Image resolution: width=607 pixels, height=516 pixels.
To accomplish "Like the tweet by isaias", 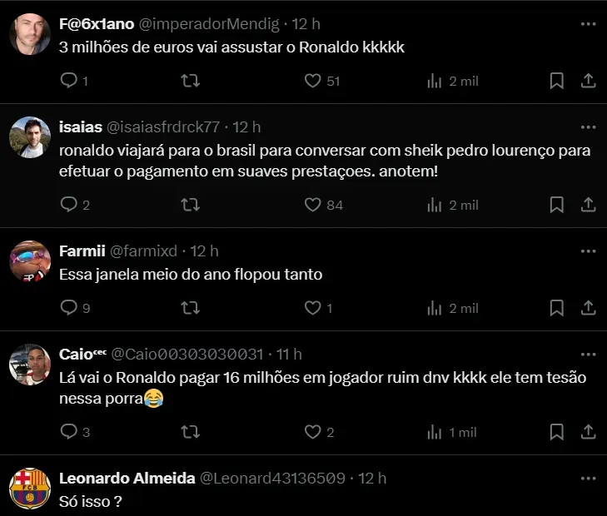I will click(x=313, y=205).
